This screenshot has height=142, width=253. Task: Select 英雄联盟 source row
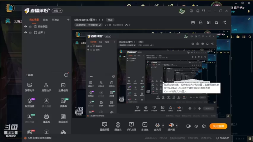pyautogui.click(x=47, y=27)
